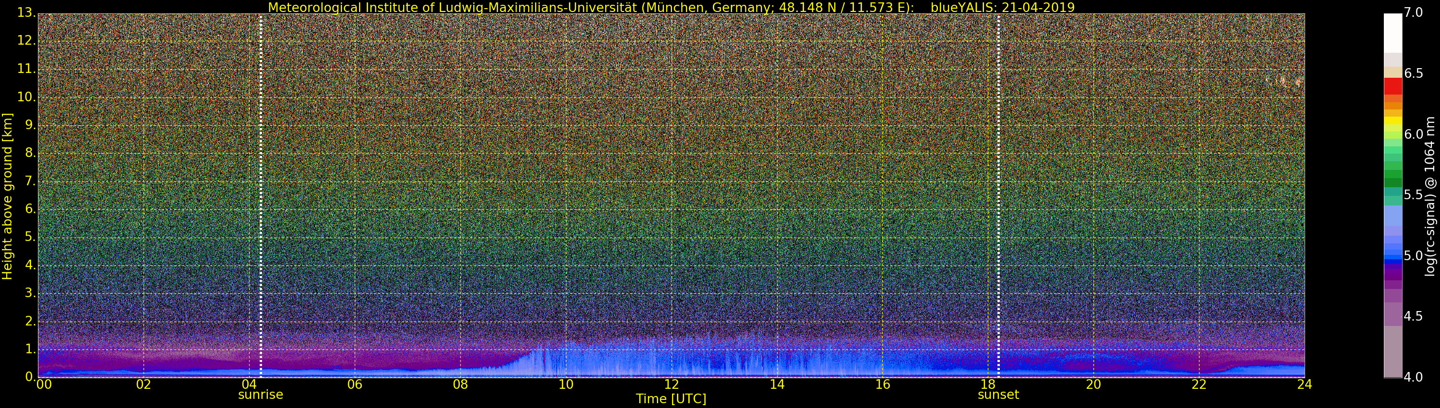Click the height axis tick label '9.'
Viewport: 1440px width, 408px height.
pos(31,125)
